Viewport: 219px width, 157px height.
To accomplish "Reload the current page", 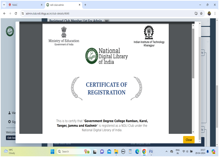I will (16, 14).
